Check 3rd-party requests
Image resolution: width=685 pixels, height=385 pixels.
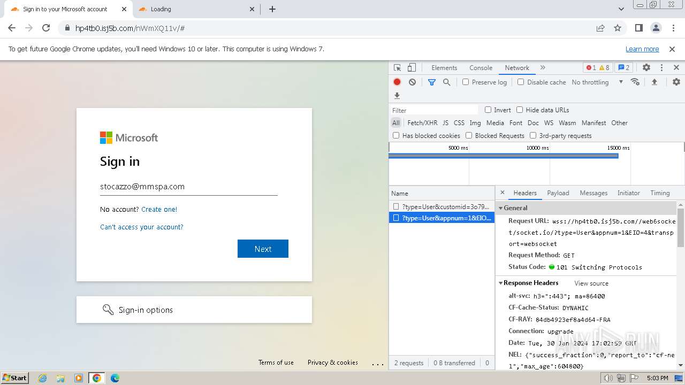[533, 135]
